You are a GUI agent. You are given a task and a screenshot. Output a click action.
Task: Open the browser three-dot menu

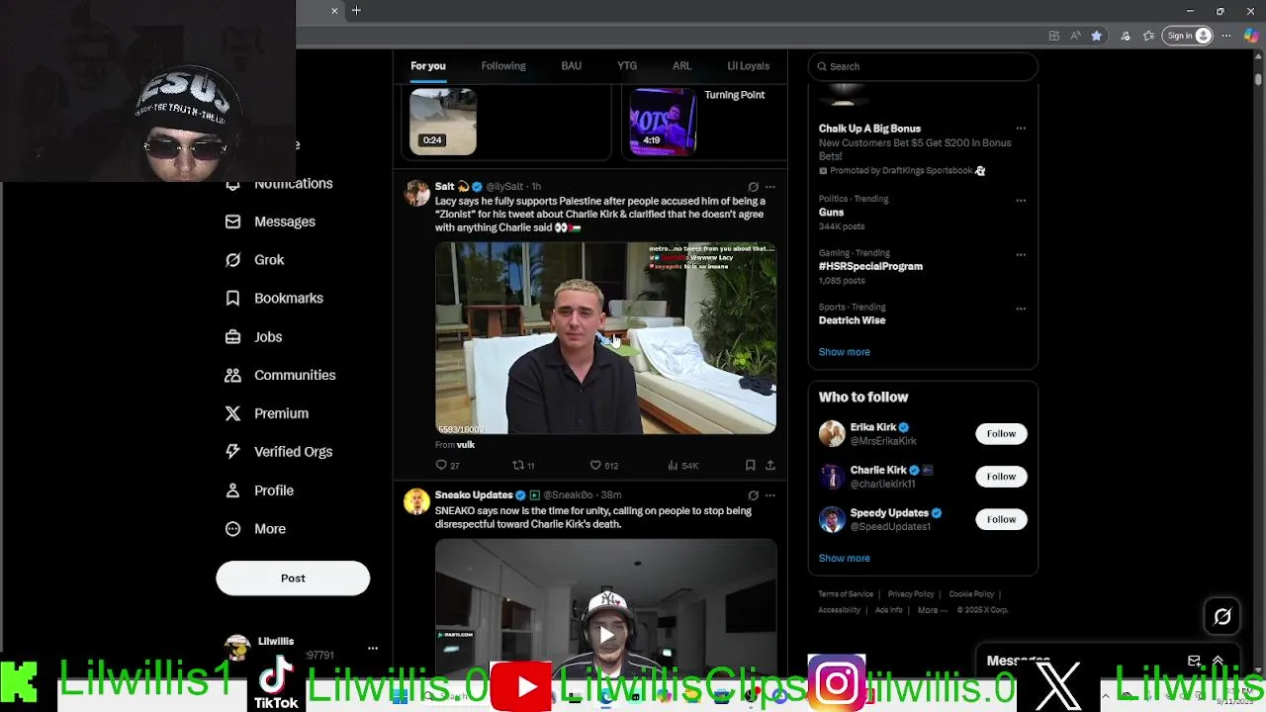1226,36
